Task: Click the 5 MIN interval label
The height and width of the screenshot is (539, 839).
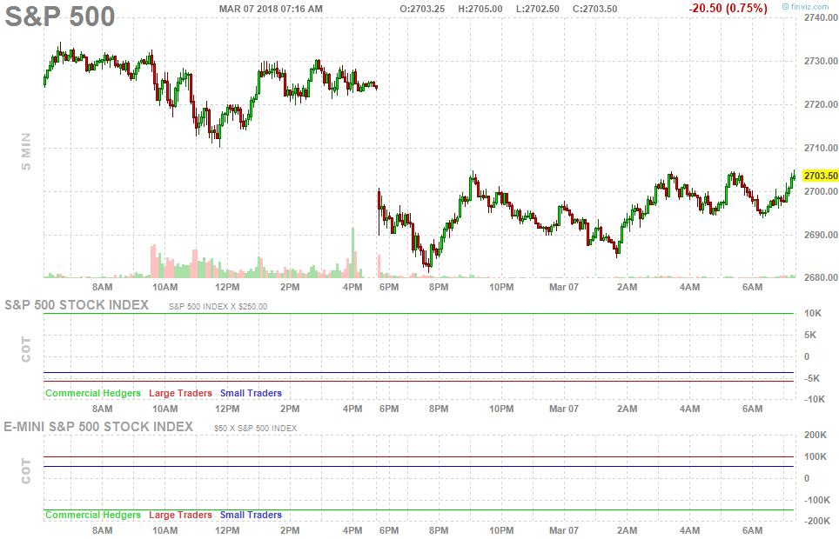Action: (25, 151)
